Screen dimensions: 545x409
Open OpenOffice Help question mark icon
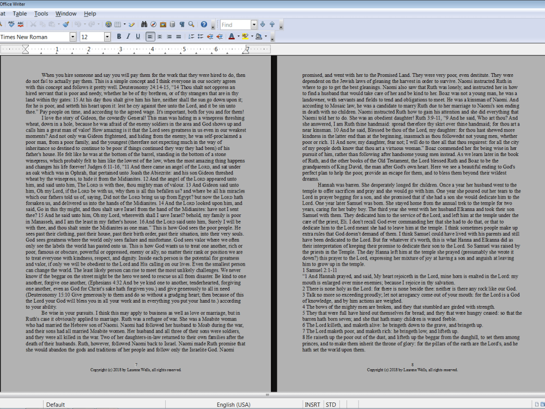[x=204, y=25]
